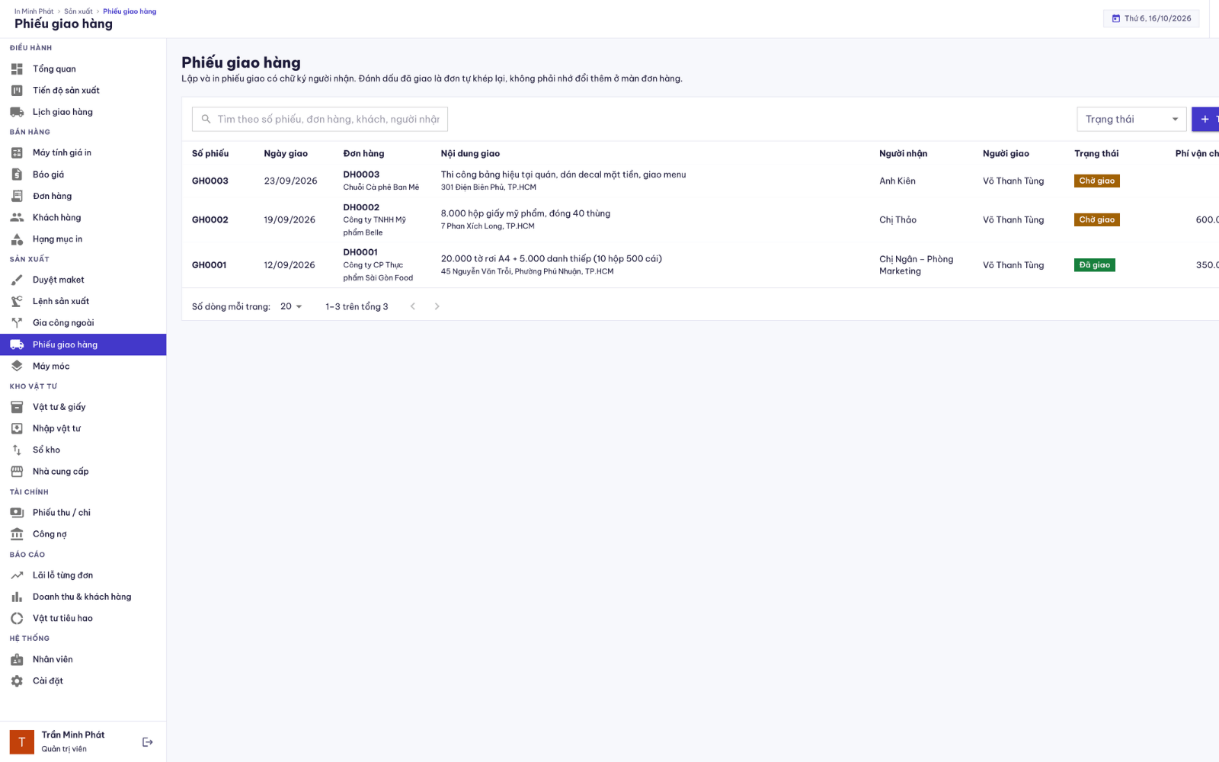The height and width of the screenshot is (762, 1219).
Task: Open Tổng quan dashboard icon
Action: pyautogui.click(x=17, y=69)
